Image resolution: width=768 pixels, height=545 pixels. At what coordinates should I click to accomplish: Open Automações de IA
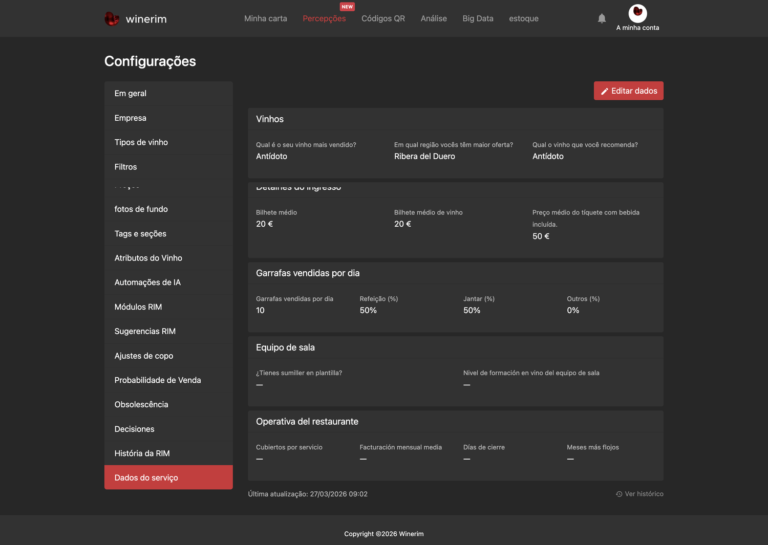point(168,282)
